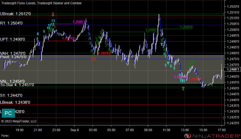Select the VAH: 1.2478'0 level label
Screen dimensions: 241x139
pos(13,54)
